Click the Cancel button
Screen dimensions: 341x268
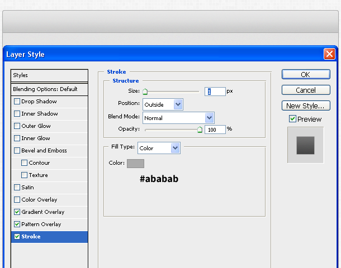(x=306, y=90)
